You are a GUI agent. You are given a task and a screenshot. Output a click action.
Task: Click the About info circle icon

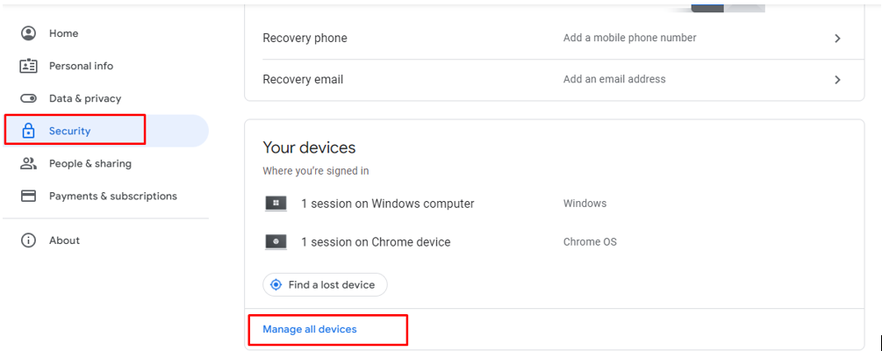point(28,240)
